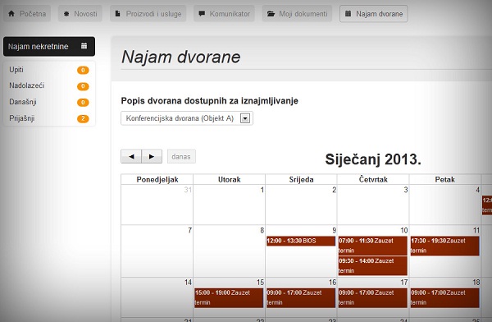This screenshot has width=492, height=322.
Task: Jump to today using danas button
Action: tap(181, 157)
